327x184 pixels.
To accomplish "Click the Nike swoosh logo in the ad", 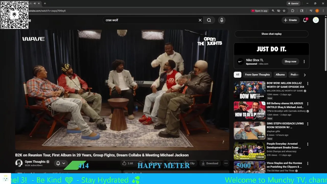I will coord(240,62).
